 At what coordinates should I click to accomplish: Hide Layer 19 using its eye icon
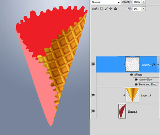click(x=93, y=95)
